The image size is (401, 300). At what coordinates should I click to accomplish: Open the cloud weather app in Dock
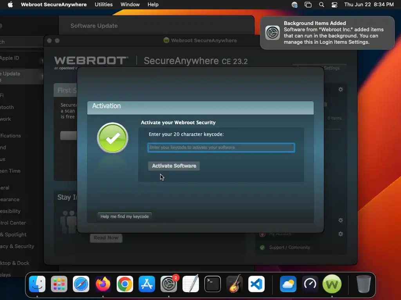tap(288, 284)
